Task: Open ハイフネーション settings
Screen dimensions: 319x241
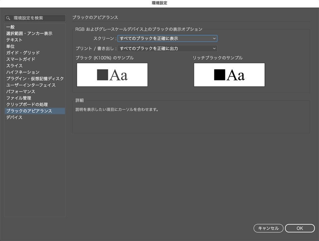Action: point(23,72)
